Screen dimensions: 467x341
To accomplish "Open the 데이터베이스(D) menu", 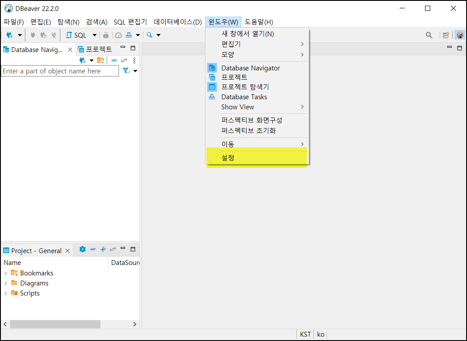I will pos(178,22).
